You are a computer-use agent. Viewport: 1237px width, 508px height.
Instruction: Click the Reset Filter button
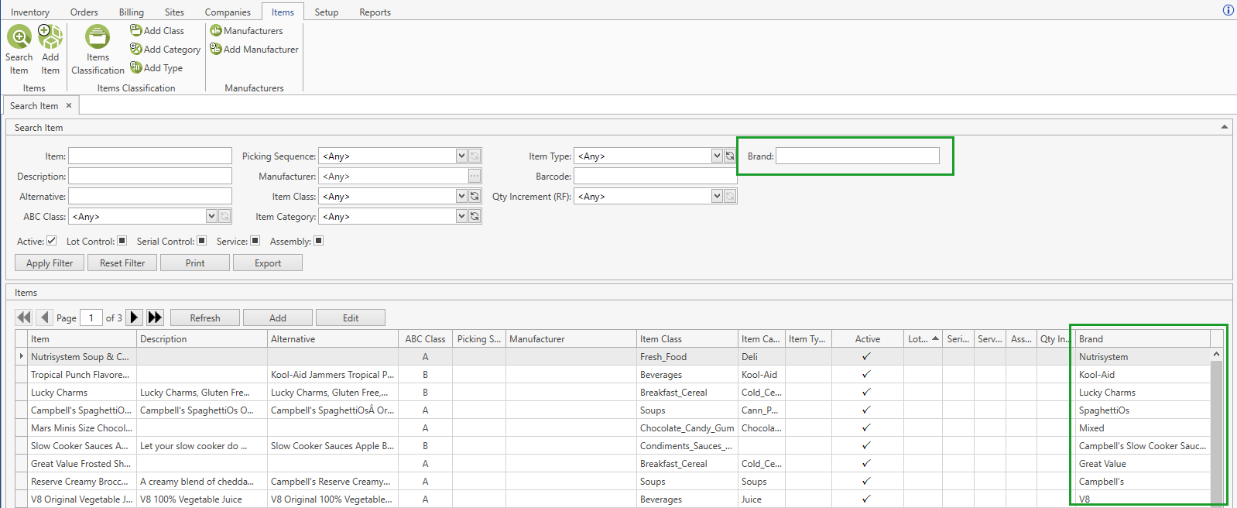click(x=122, y=263)
